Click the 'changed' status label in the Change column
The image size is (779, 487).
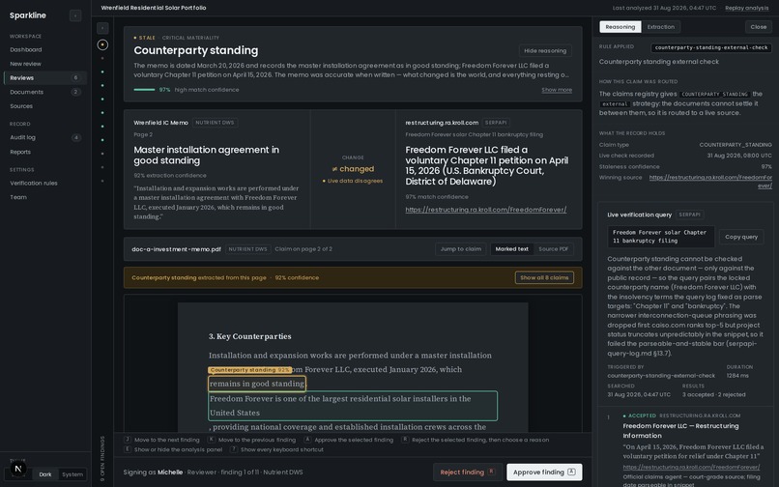[x=353, y=169]
